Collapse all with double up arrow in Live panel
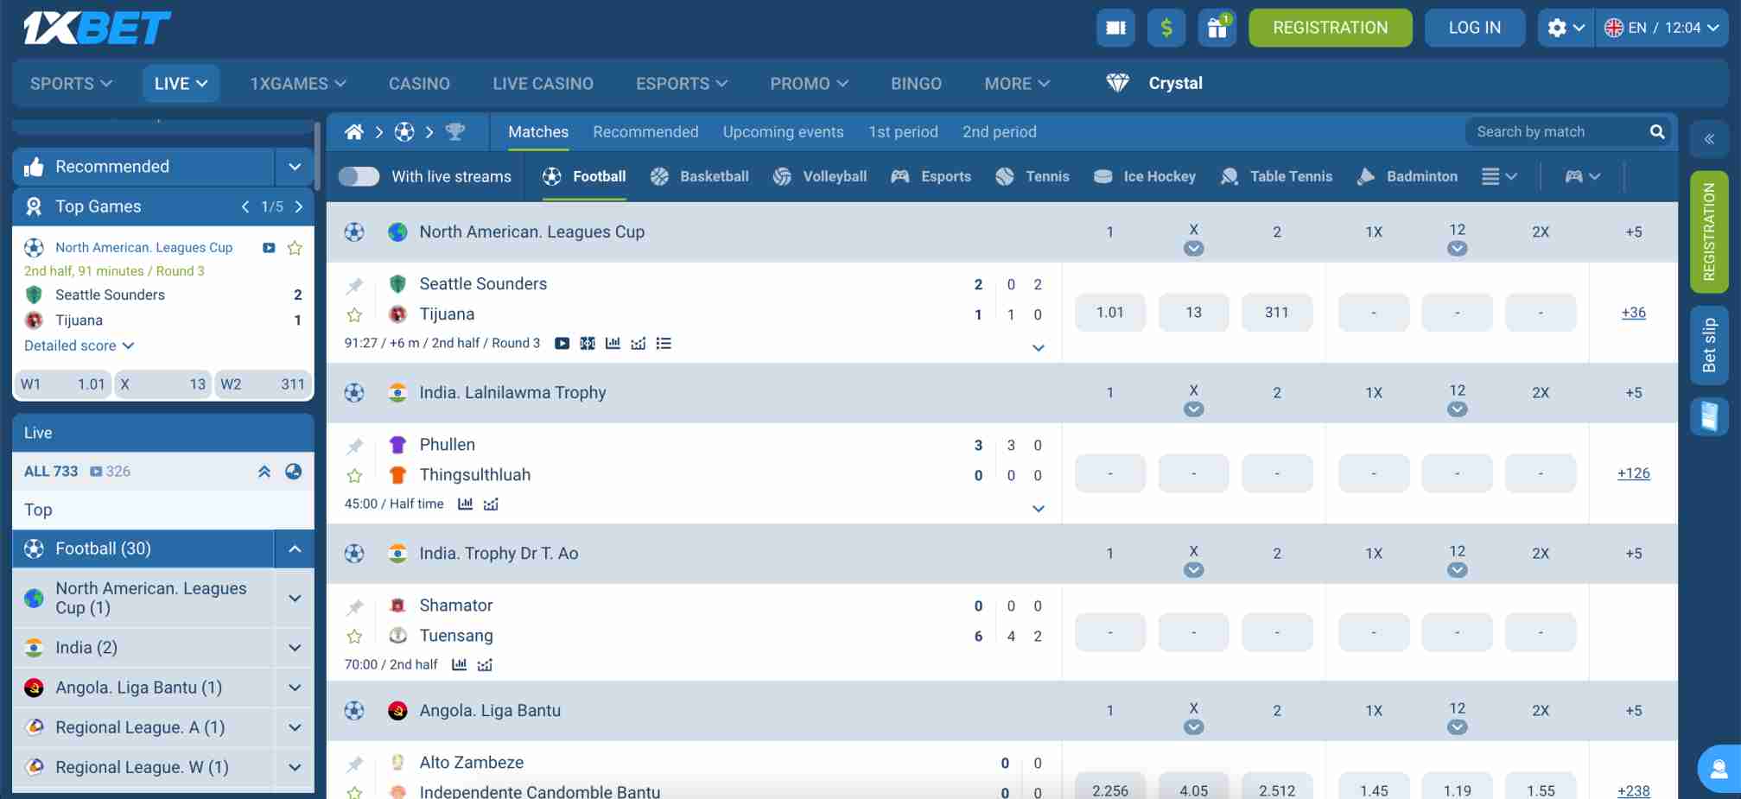Image resolution: width=1741 pixels, height=799 pixels. click(x=264, y=472)
